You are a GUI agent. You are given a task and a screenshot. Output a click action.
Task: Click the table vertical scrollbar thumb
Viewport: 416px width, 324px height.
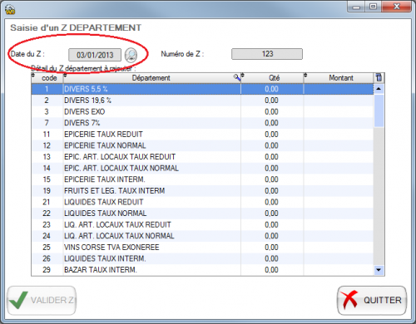[x=379, y=110]
